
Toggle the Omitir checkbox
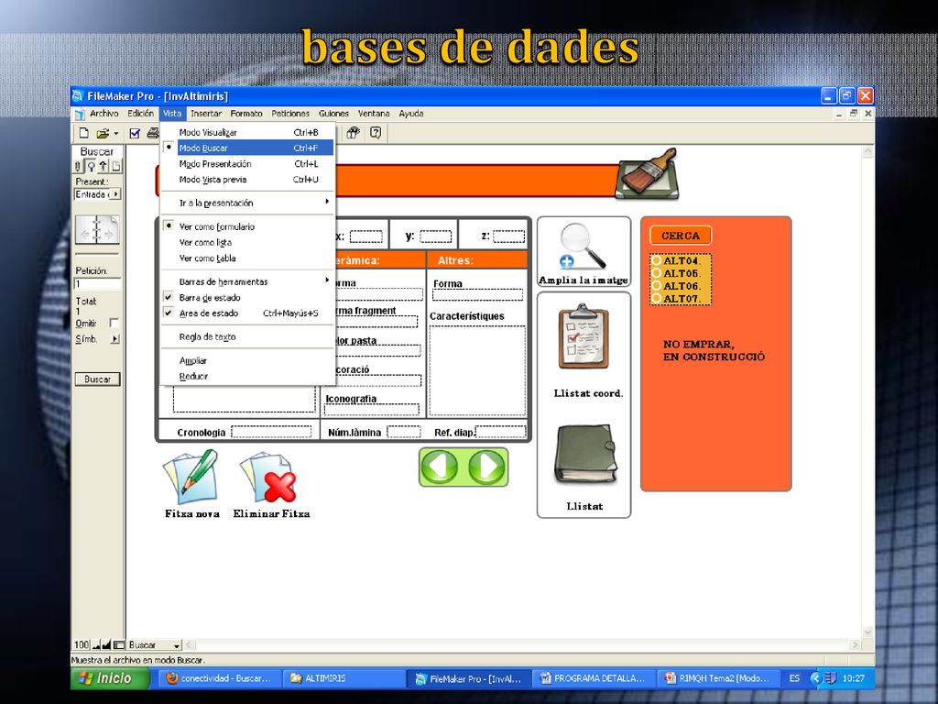point(114,324)
